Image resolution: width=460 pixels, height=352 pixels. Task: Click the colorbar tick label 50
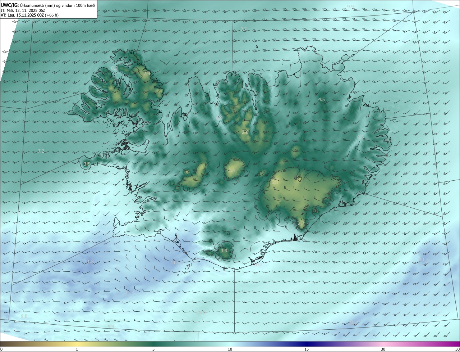tap(457, 349)
